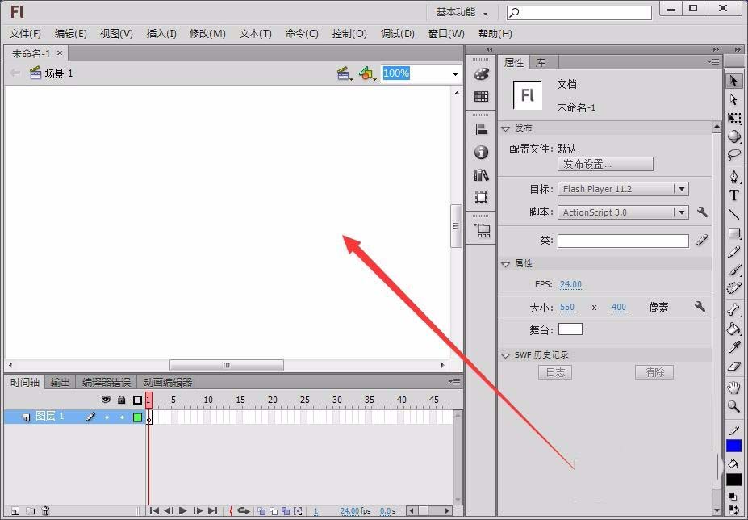The image size is (748, 520).
Task: Choose the Free Transform tool
Action: tap(734, 118)
